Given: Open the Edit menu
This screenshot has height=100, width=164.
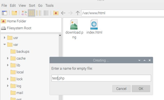Looking at the screenshot, I should click(x=13, y=5).
